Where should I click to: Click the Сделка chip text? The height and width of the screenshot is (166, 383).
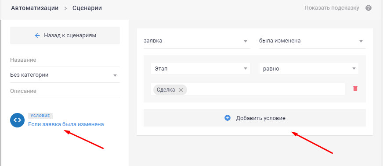(x=166, y=90)
